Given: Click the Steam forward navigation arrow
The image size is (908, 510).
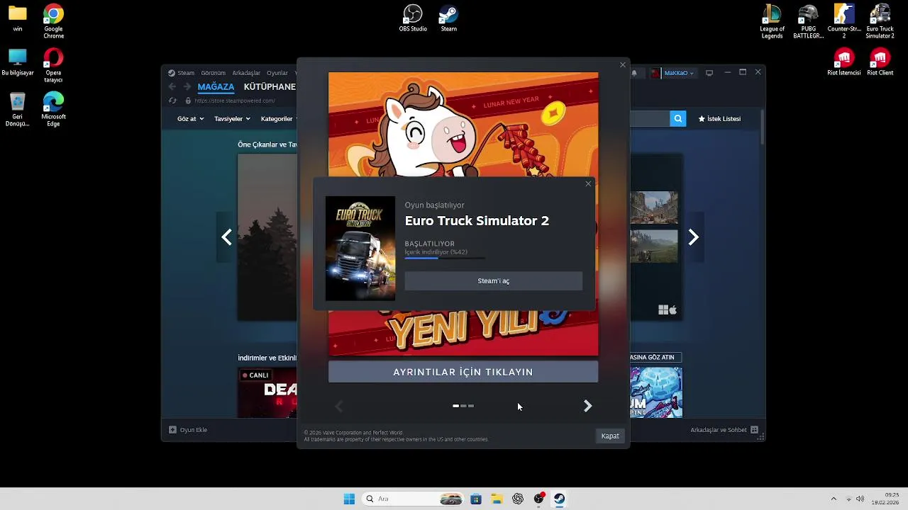Looking at the screenshot, I should pos(187,86).
